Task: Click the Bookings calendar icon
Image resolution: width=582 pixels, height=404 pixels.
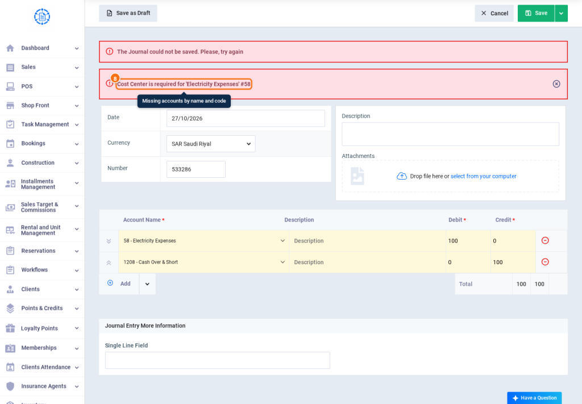Action: 10,144
